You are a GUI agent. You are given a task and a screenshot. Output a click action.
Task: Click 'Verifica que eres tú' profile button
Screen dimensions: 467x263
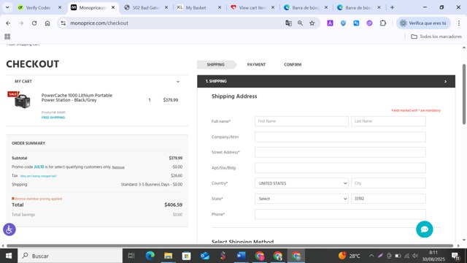point(423,23)
